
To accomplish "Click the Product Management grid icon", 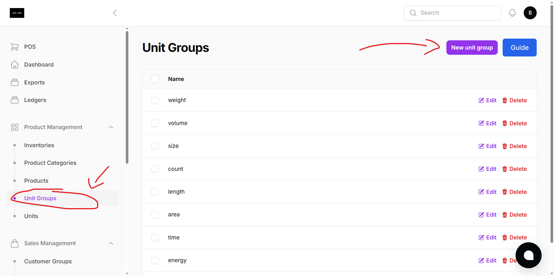I will 15,127.
